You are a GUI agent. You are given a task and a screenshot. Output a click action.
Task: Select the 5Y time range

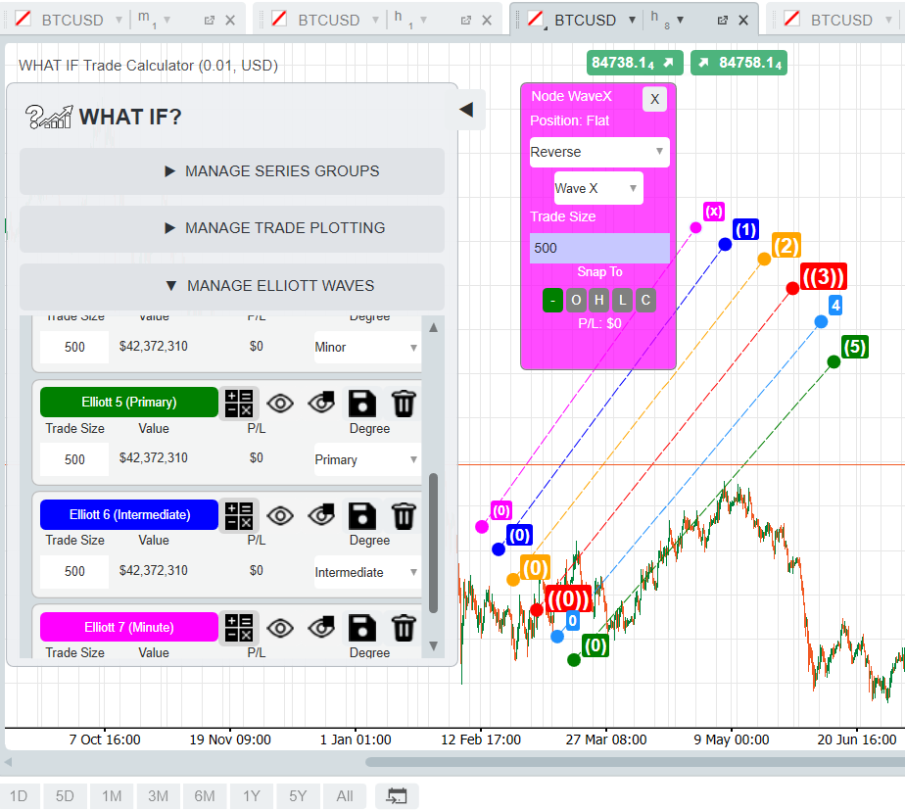click(297, 796)
